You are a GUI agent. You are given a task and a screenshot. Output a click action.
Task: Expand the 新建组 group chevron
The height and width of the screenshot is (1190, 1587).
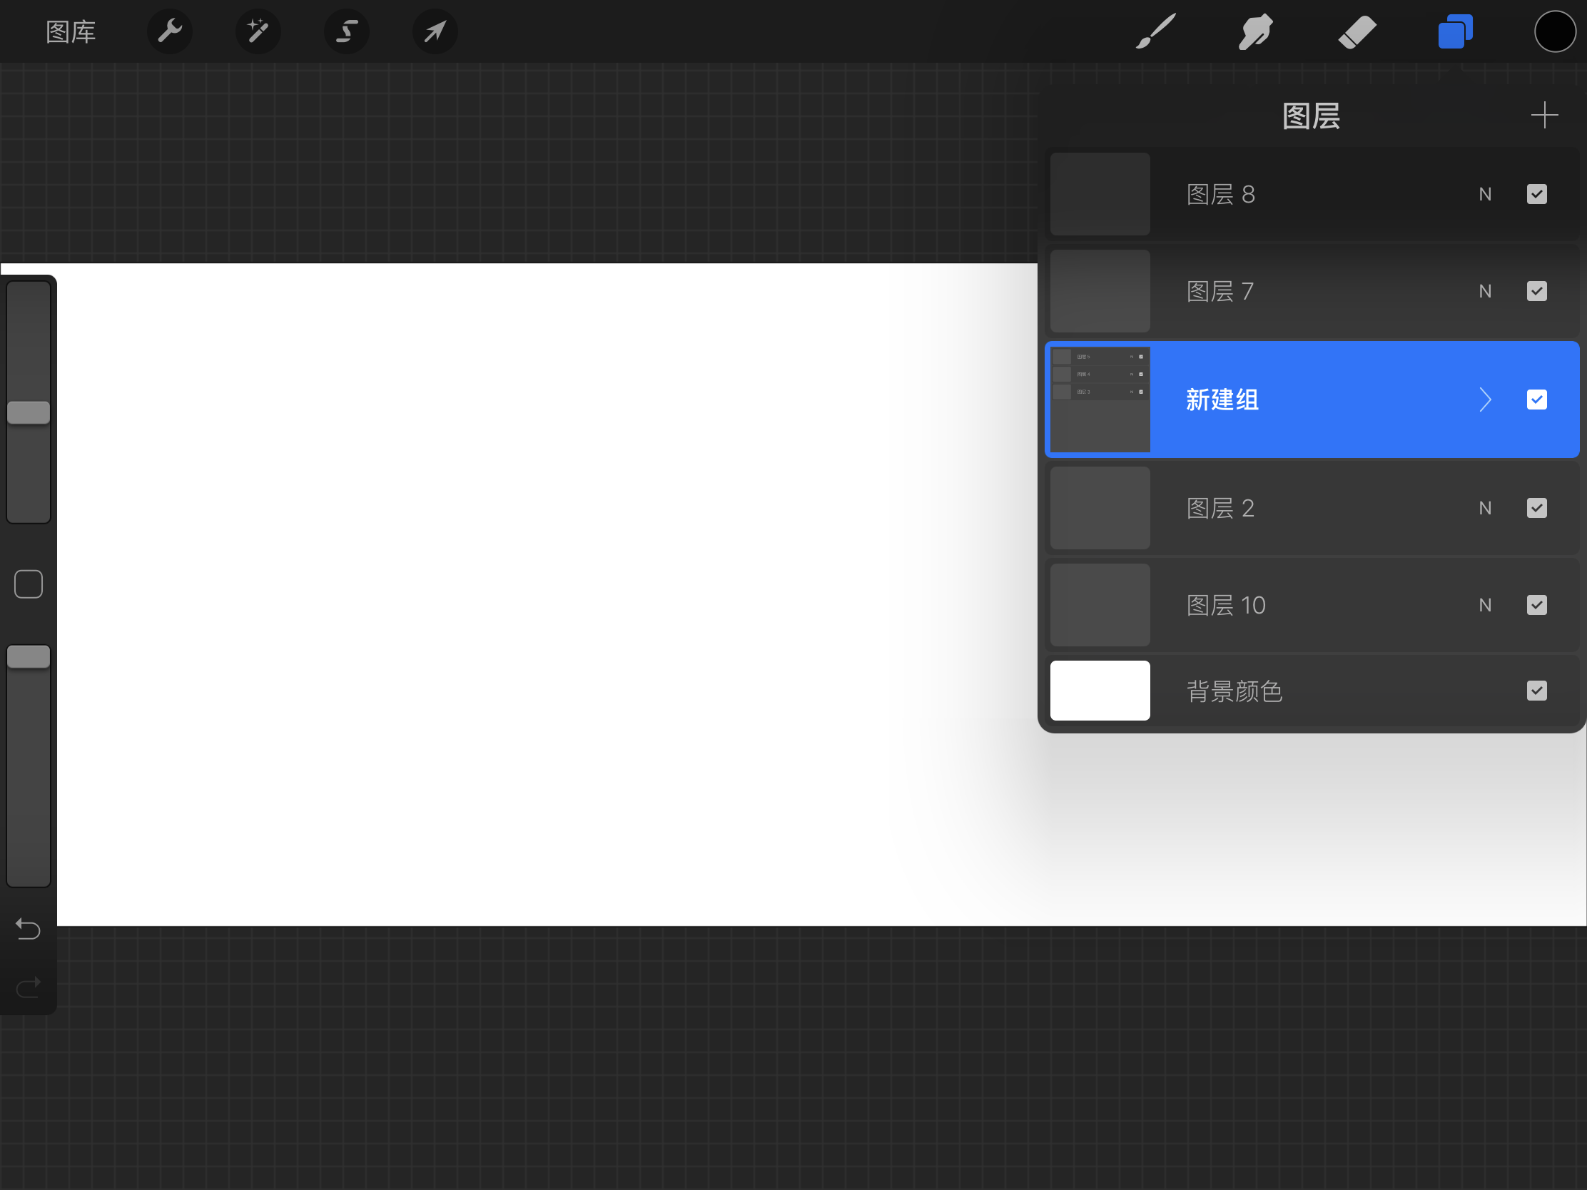tap(1485, 400)
